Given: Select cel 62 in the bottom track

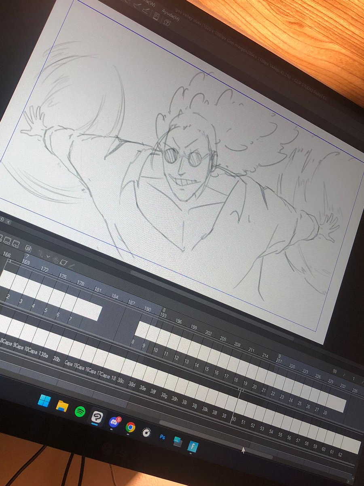Looking at the screenshot, I should pyautogui.click(x=341, y=455).
